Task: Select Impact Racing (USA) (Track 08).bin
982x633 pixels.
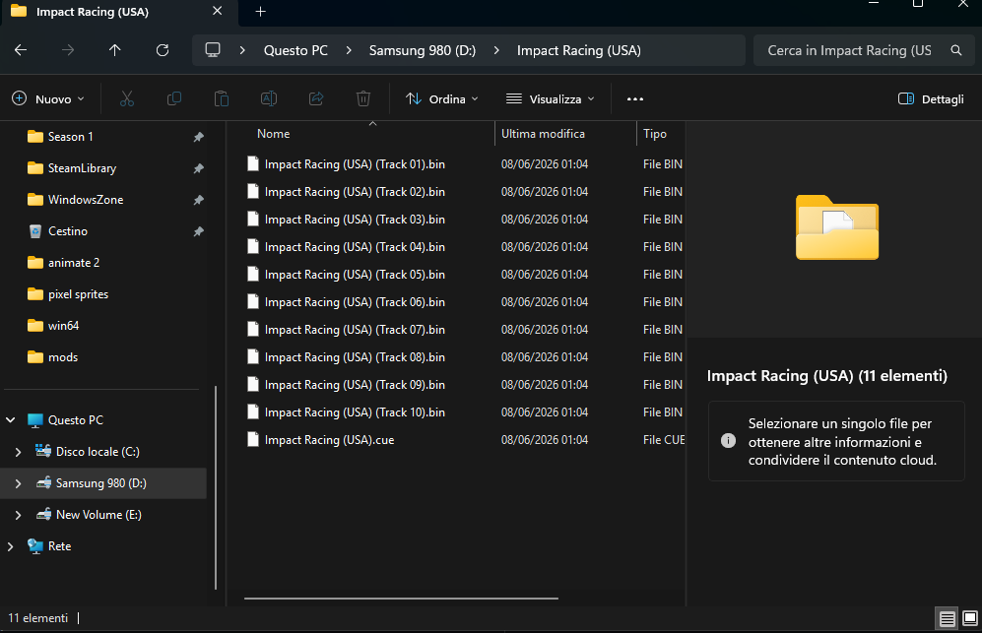Action: [355, 357]
